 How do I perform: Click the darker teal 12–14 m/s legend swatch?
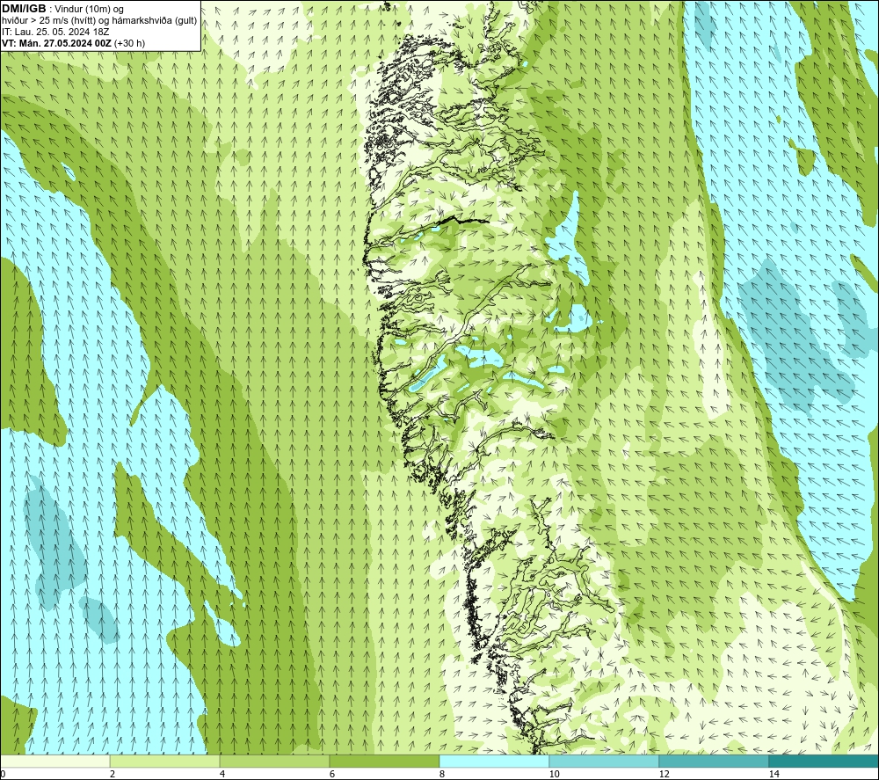pyautogui.click(x=714, y=761)
